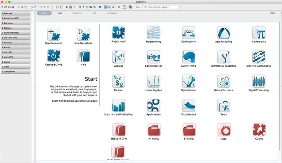The image size is (282, 163).
Task: Open the New Worksheet icon
Action: pos(83,34)
